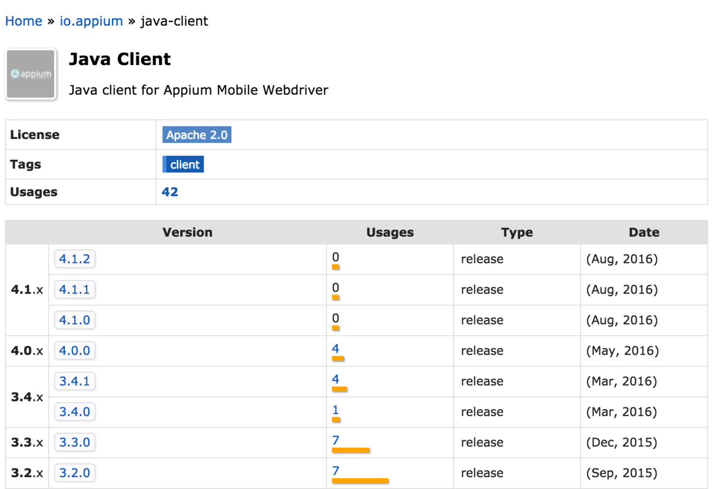
Task: Click the release type for version 3.3.0
Action: [x=482, y=443]
